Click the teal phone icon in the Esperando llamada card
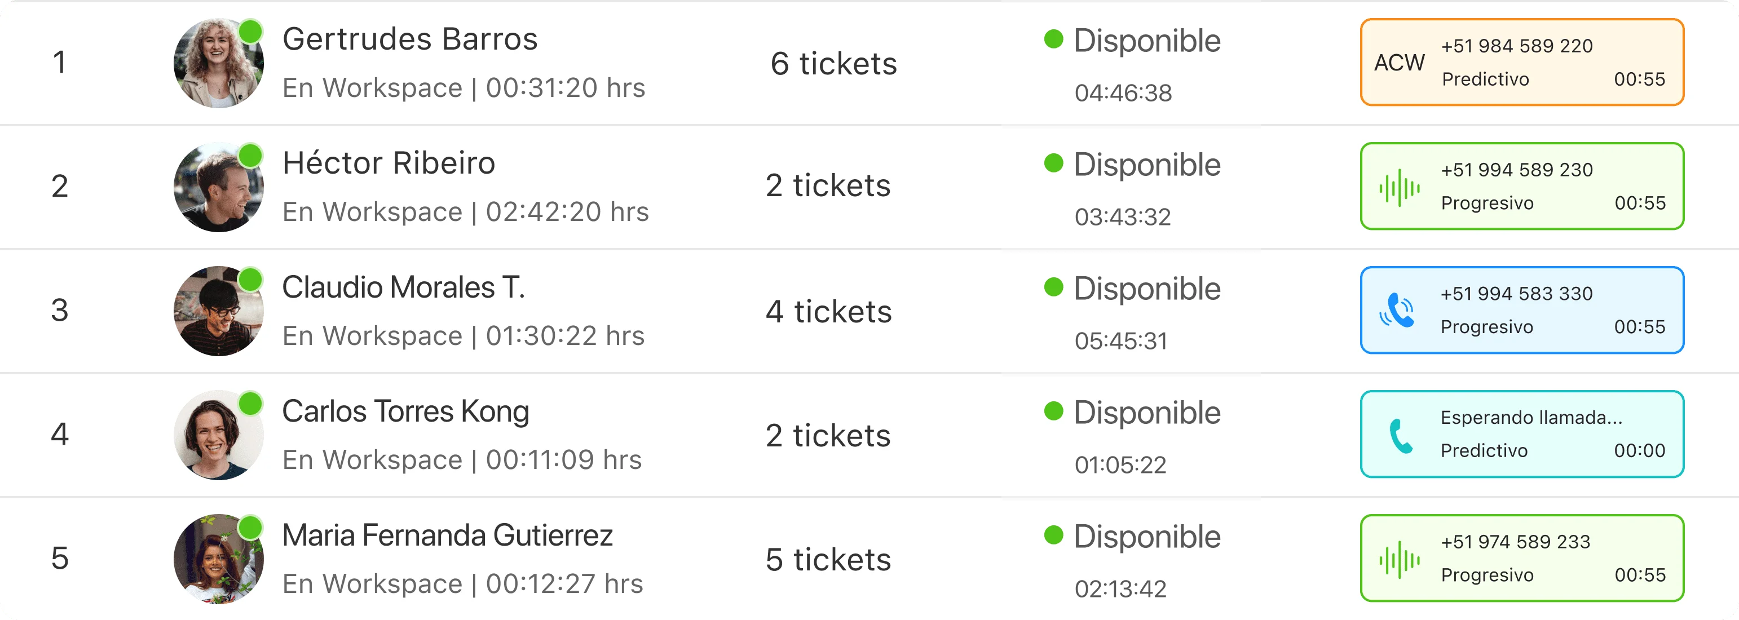This screenshot has height=620, width=1739. click(x=1400, y=436)
